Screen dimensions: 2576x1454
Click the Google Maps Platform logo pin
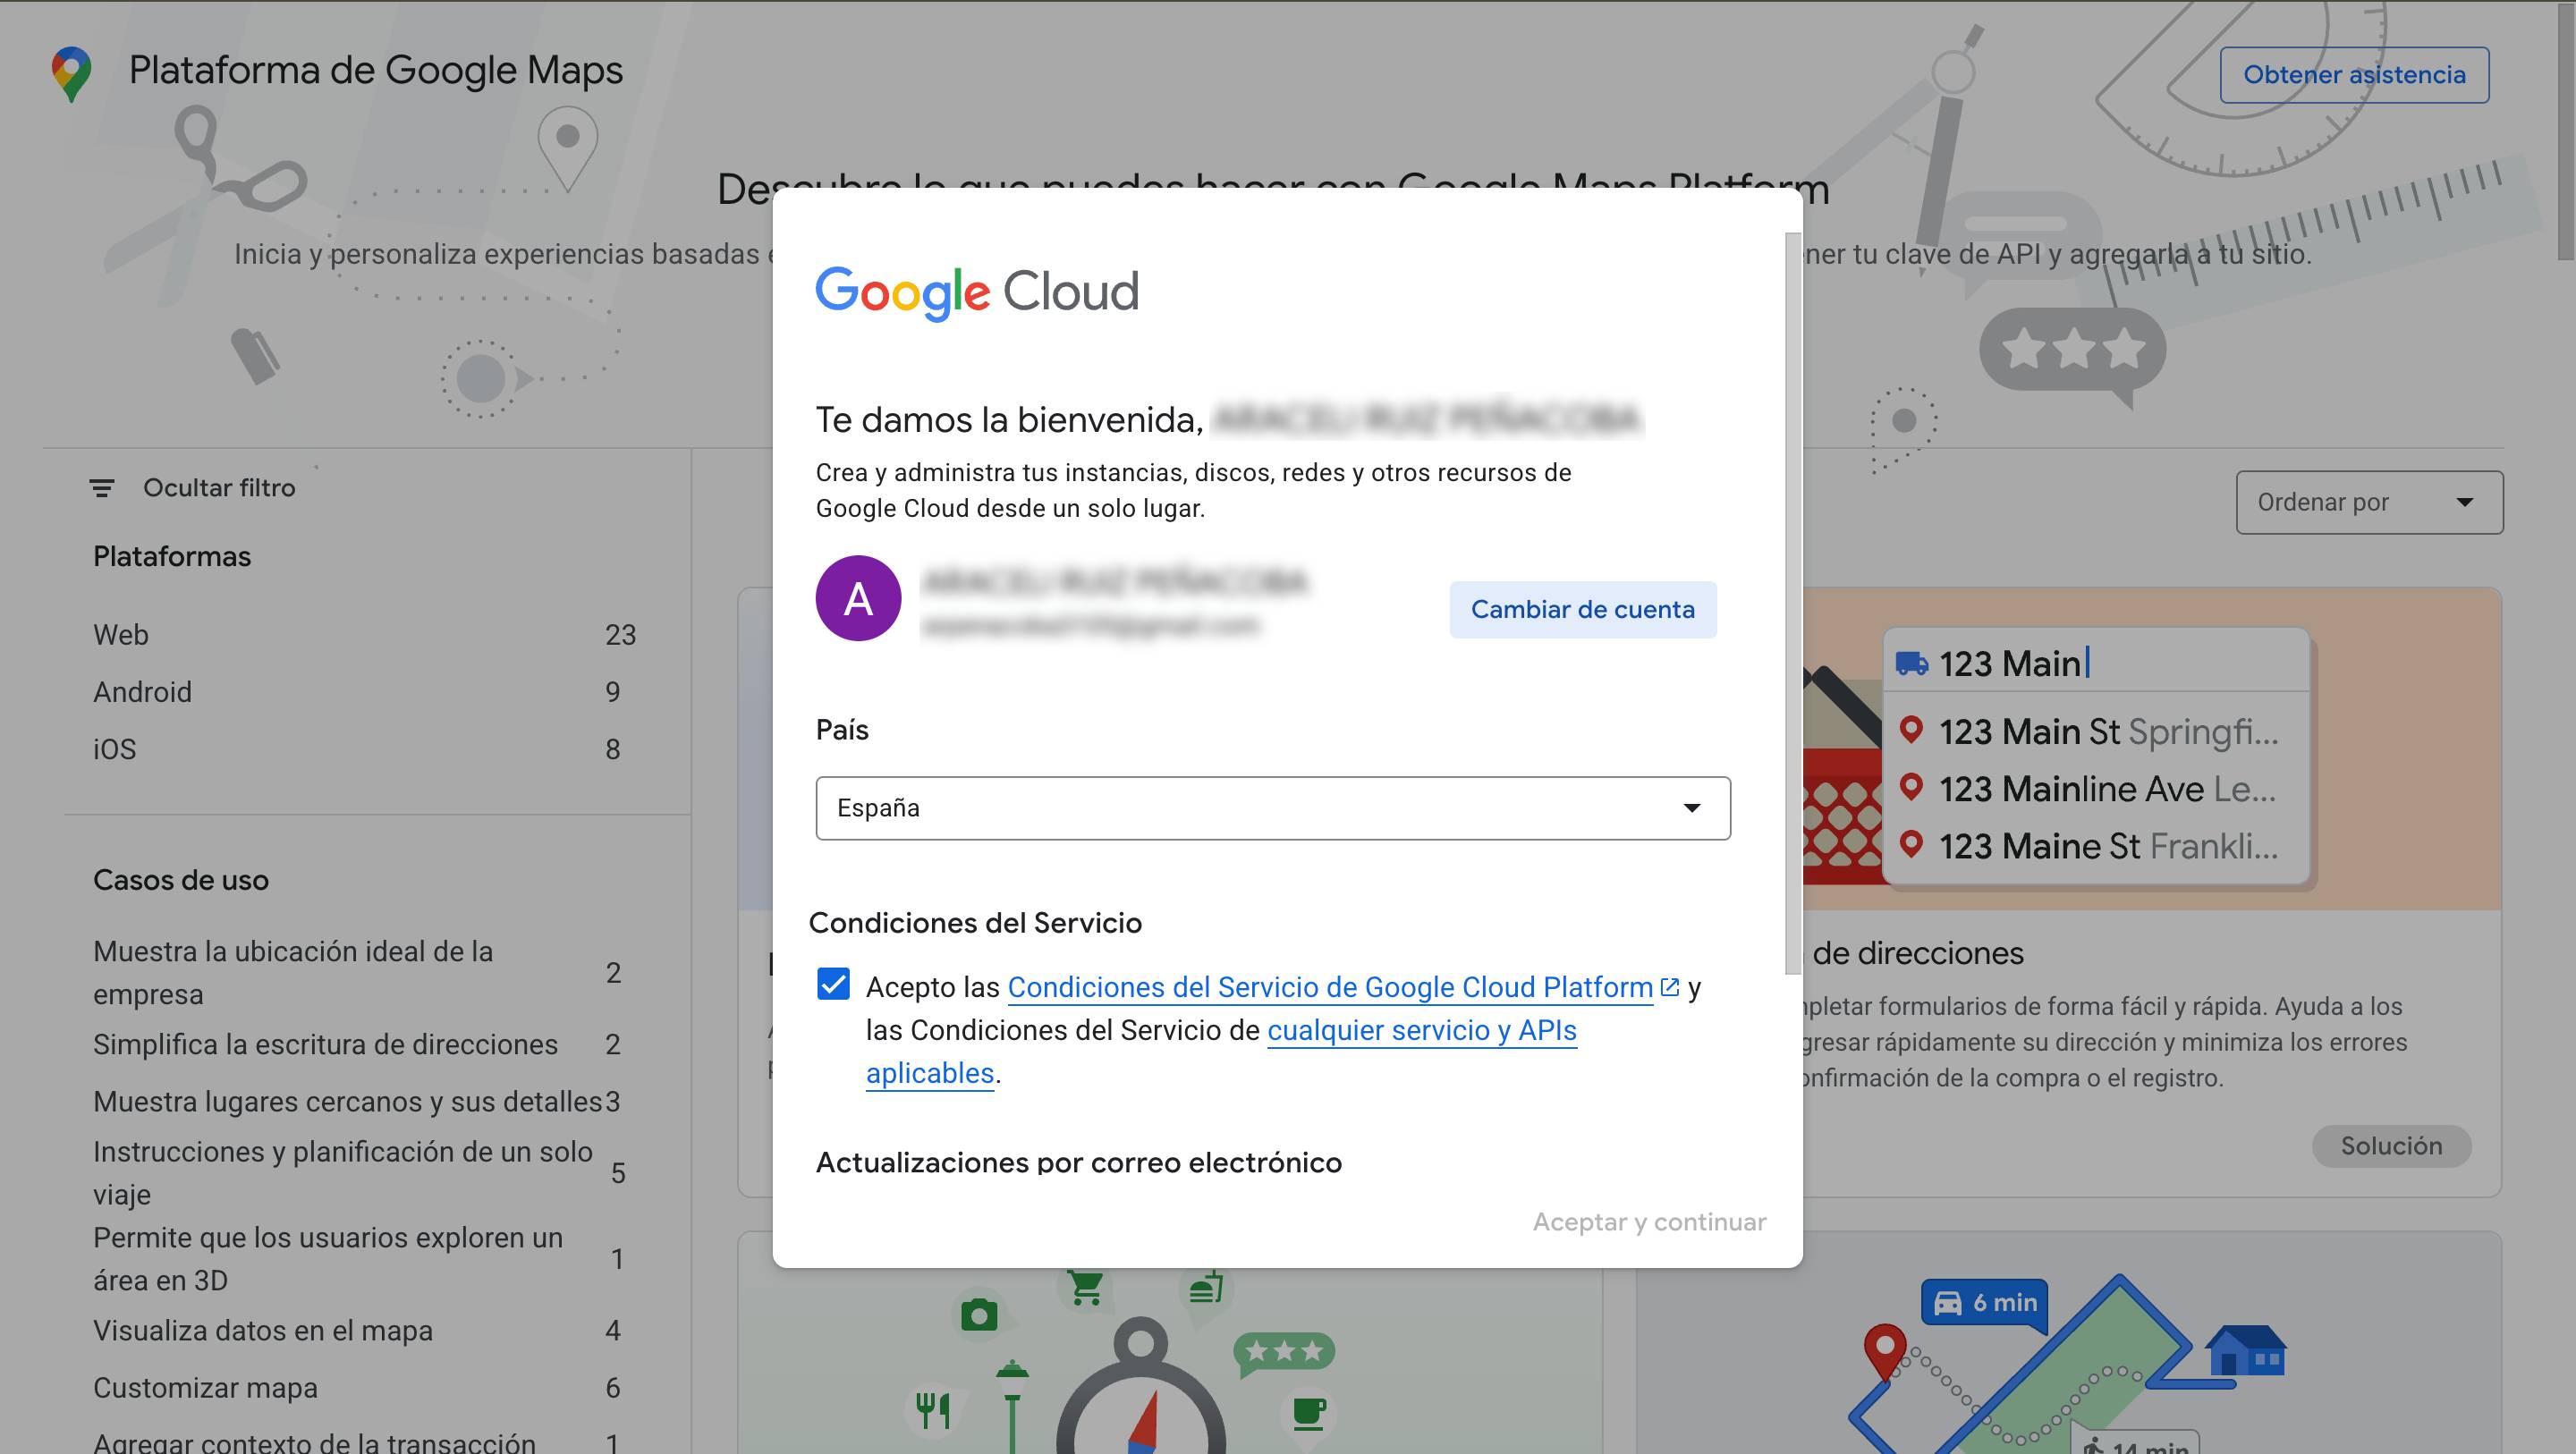point(71,73)
